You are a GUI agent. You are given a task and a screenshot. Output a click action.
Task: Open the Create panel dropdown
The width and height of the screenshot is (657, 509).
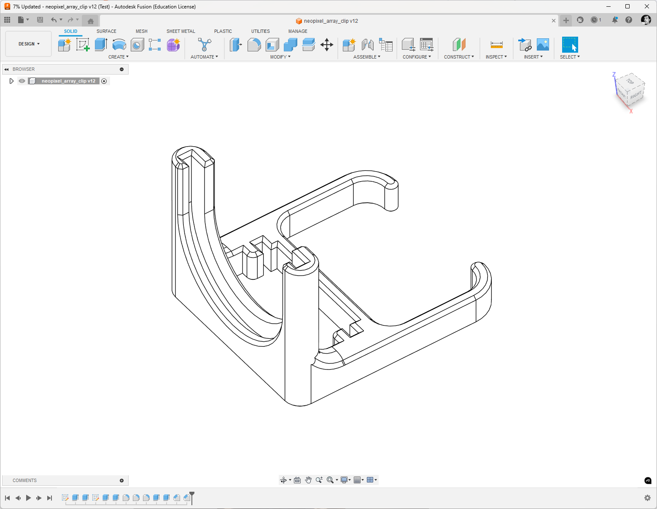click(118, 57)
